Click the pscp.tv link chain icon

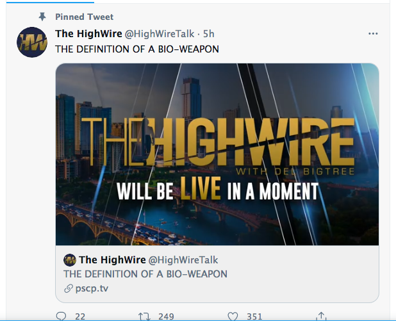(68, 288)
